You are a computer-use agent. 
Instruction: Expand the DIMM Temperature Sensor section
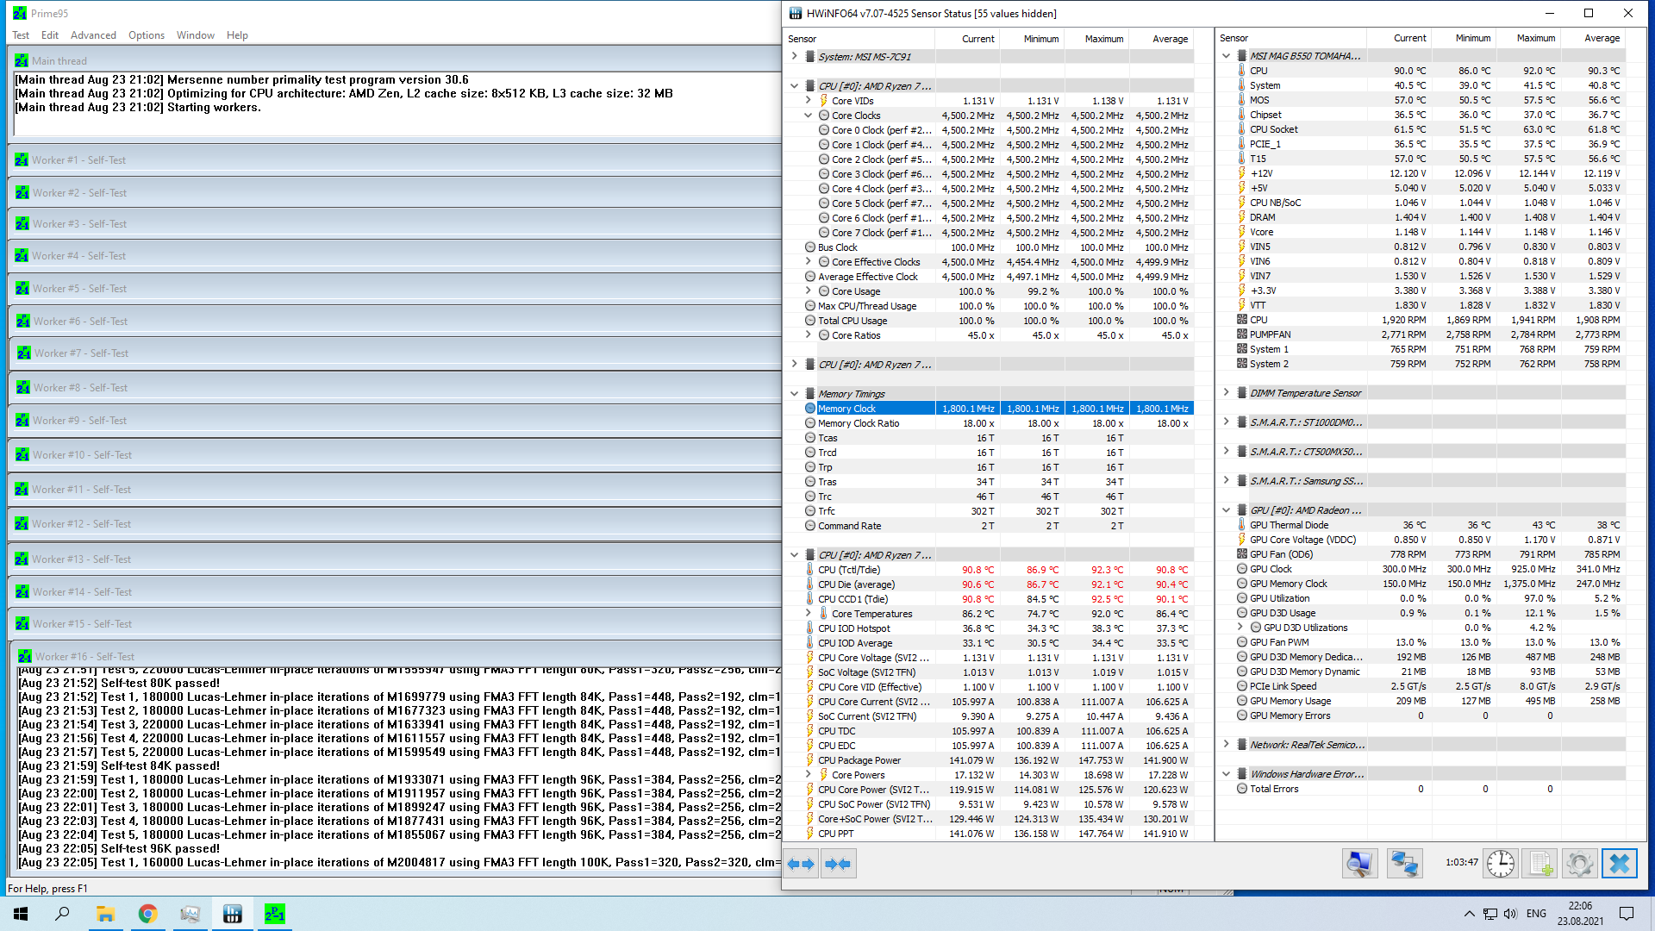(1226, 393)
